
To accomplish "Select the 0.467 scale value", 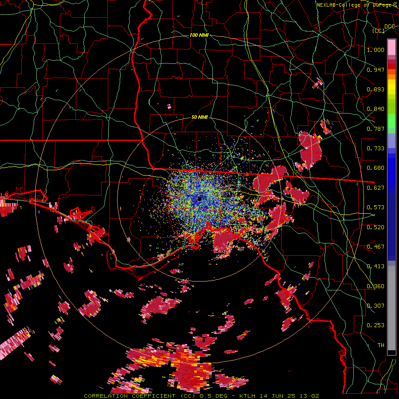I will [376, 247].
